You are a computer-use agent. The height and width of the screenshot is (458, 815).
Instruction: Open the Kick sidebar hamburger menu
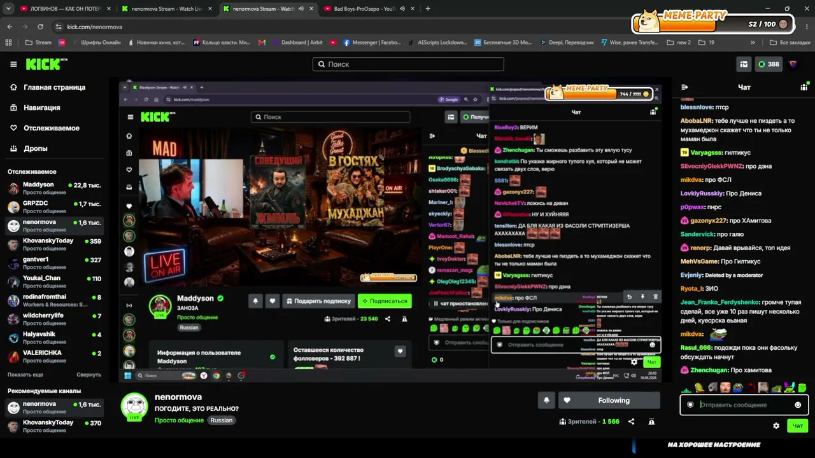[13, 64]
